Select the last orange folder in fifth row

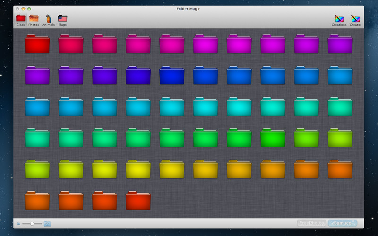pyautogui.click(x=340, y=169)
